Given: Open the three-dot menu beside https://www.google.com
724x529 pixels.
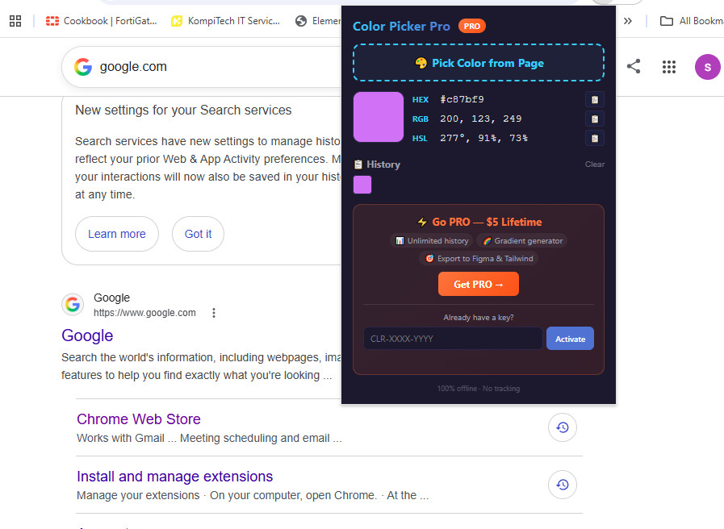Looking at the screenshot, I should coord(214,313).
